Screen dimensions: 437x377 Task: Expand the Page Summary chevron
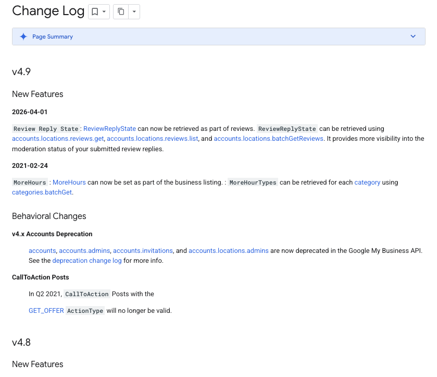coord(413,37)
